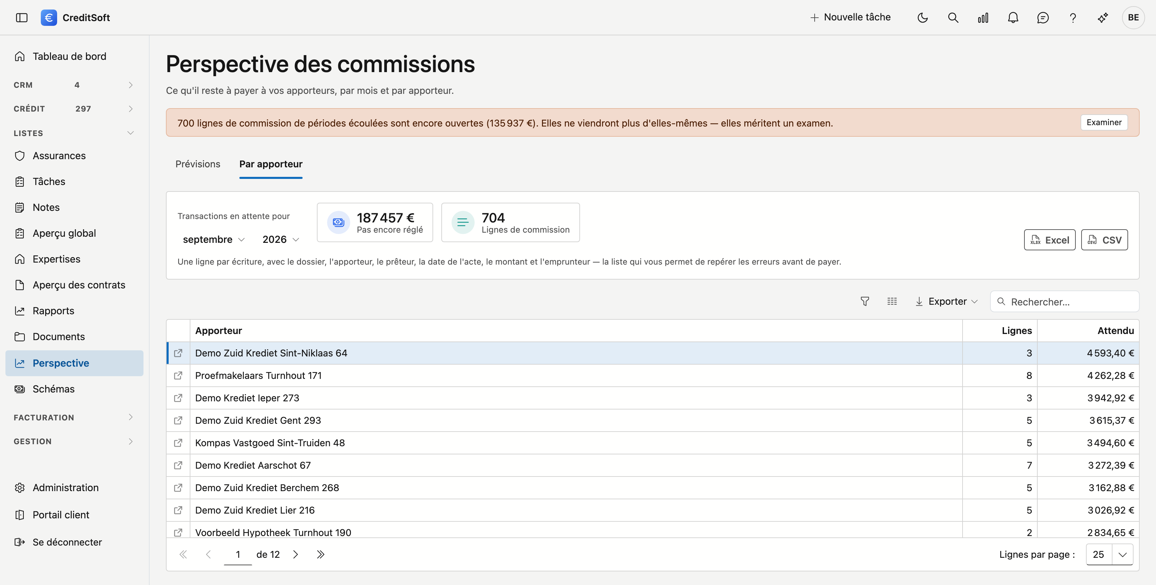This screenshot has width=1156, height=585.
Task: Open the bar chart statistics icon
Action: click(x=983, y=17)
